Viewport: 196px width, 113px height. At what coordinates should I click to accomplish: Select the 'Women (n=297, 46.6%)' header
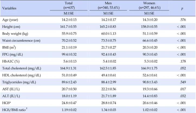tap(149, 5)
